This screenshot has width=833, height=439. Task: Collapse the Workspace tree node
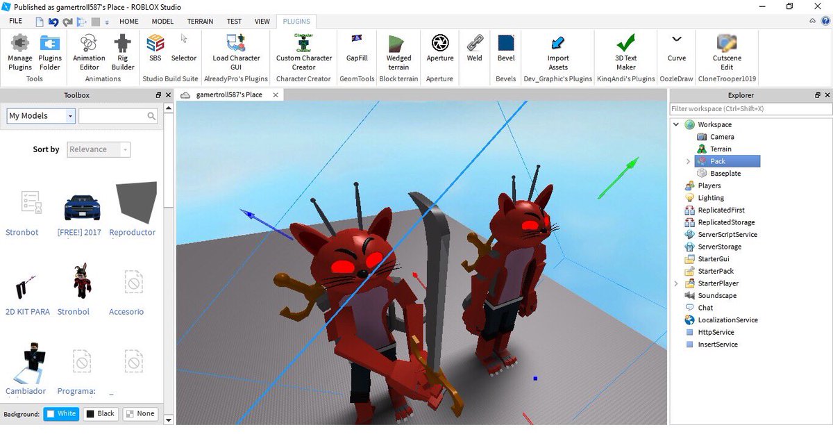click(x=677, y=124)
